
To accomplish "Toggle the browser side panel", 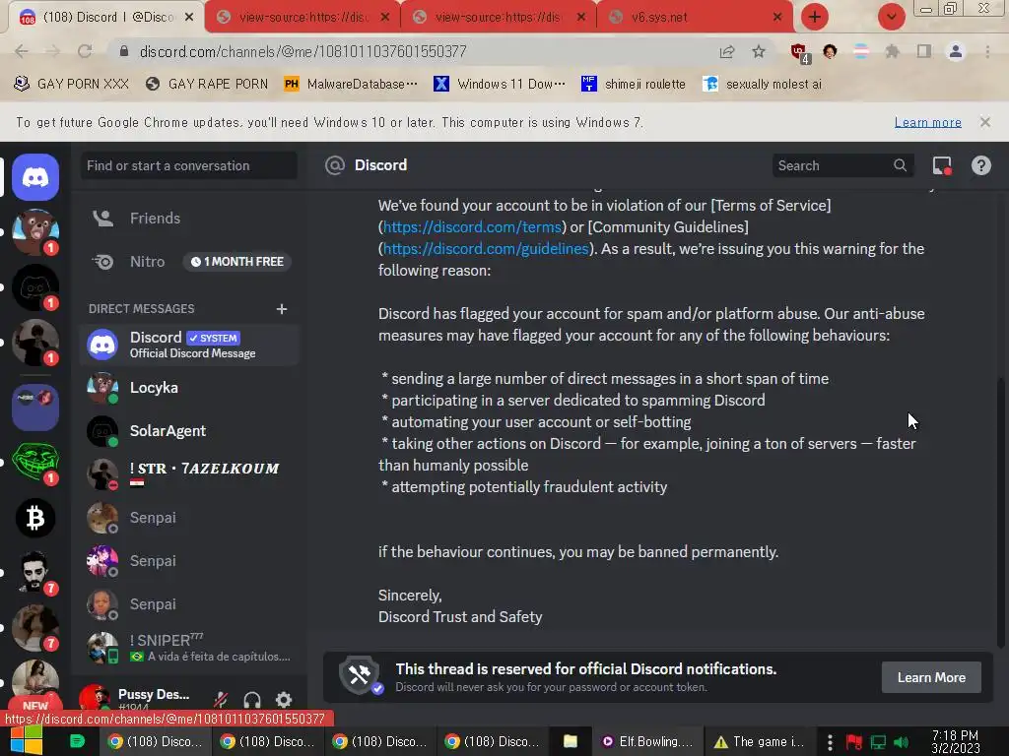I will point(924,51).
